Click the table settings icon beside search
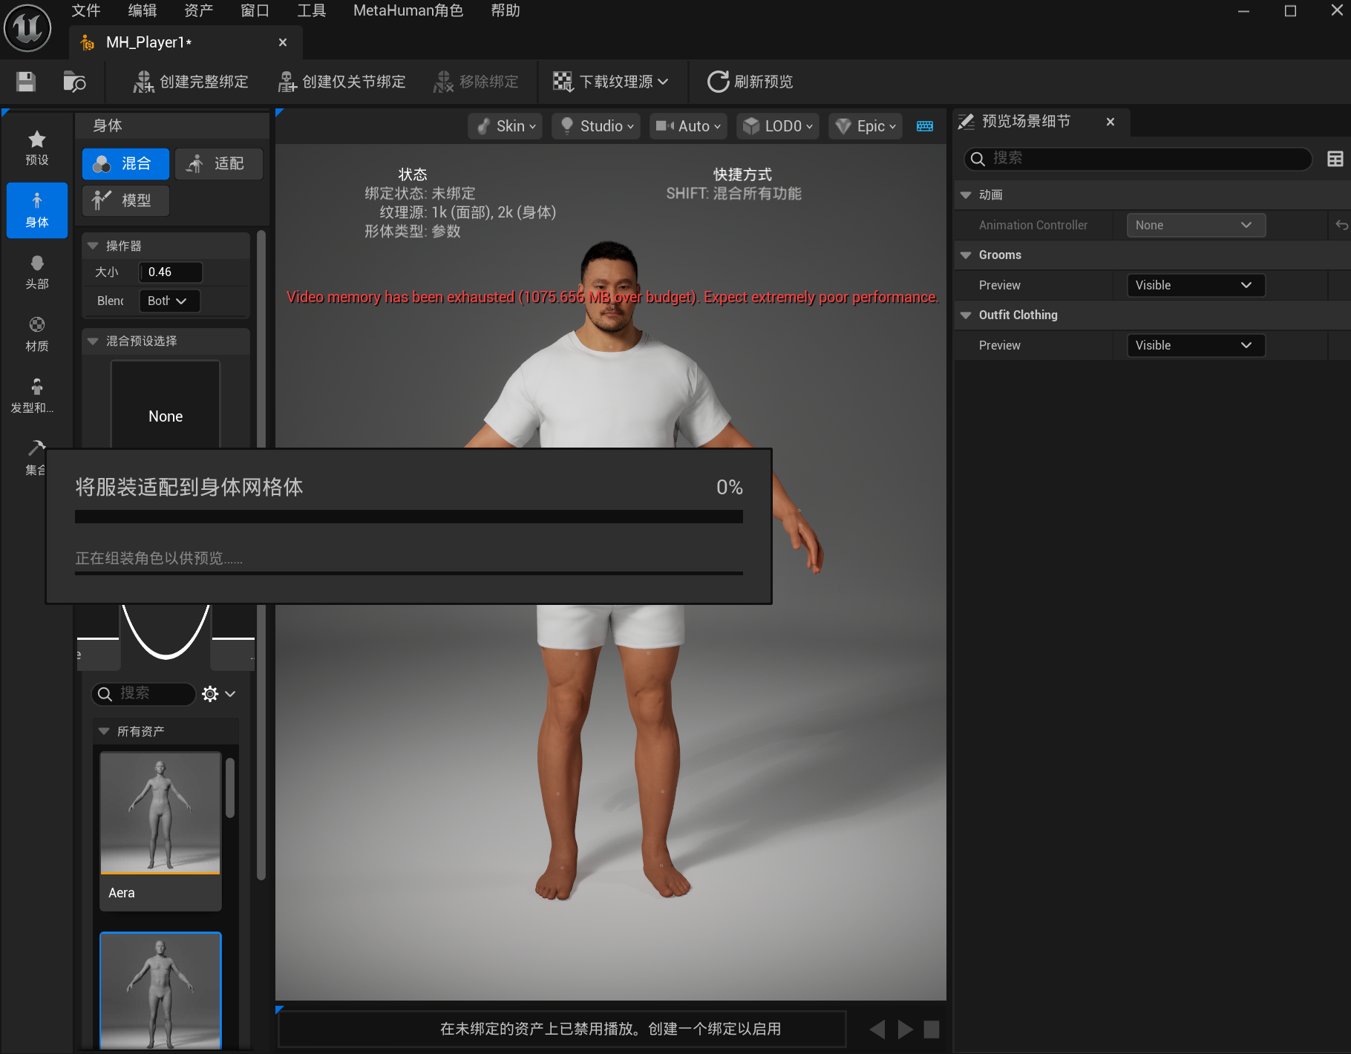Image resolution: width=1351 pixels, height=1054 pixels. [x=1335, y=159]
